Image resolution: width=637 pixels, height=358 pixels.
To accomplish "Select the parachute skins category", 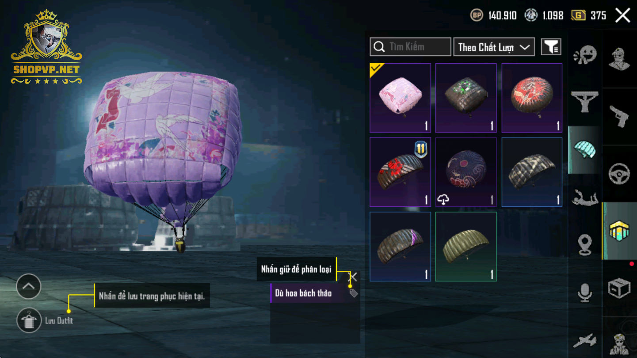I will (584, 150).
